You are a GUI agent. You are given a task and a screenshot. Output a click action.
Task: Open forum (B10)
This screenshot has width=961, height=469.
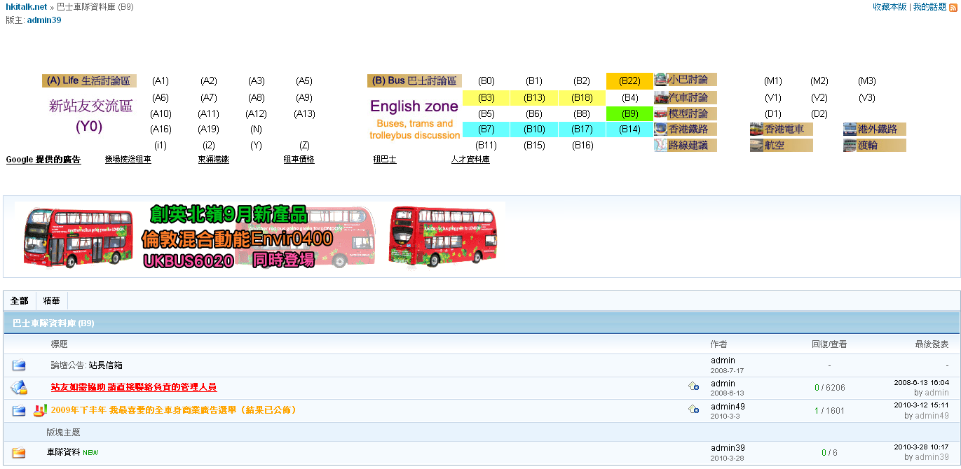click(534, 129)
